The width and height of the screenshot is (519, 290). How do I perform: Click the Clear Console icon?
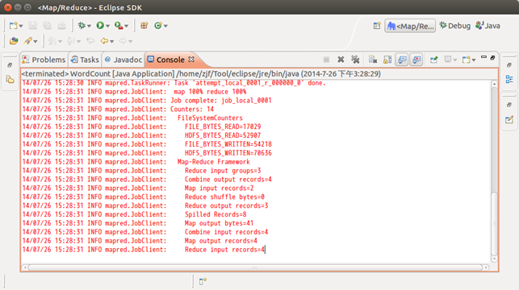pyautogui.click(x=373, y=60)
